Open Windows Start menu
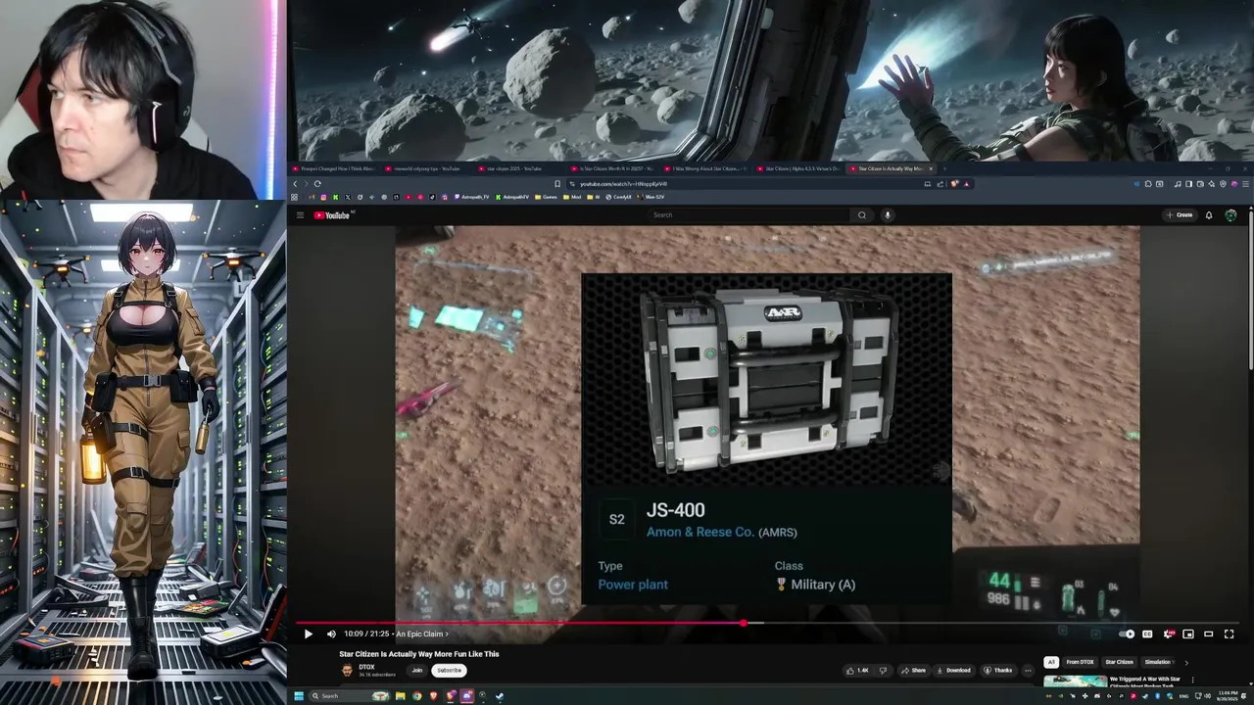Viewport: 1254px width, 705px height. (x=299, y=696)
